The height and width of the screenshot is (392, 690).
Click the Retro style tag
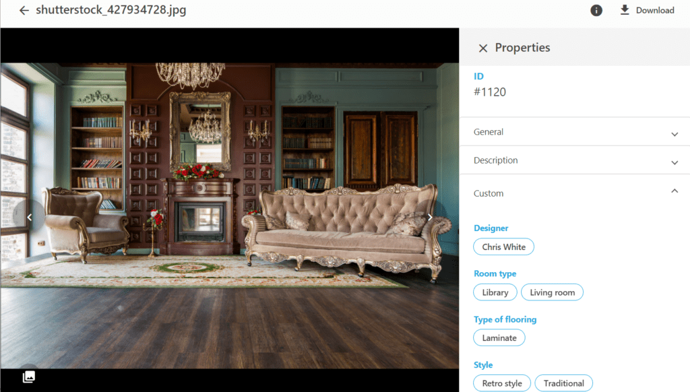502,383
